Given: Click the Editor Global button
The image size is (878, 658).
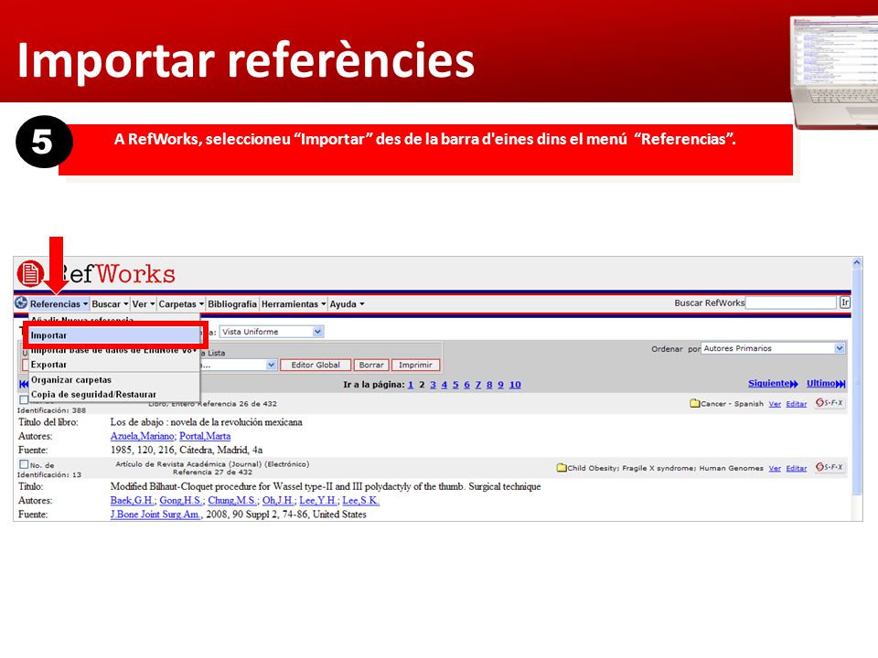Looking at the screenshot, I should tap(316, 365).
